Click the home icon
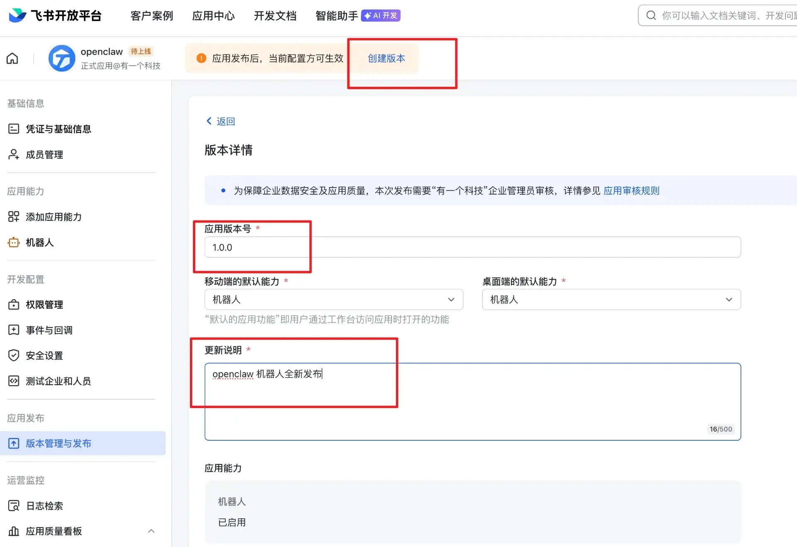This screenshot has height=547, width=797. 12,59
